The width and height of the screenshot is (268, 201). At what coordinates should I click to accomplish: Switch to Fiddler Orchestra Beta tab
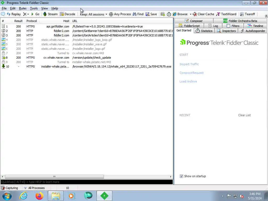tap(240, 21)
